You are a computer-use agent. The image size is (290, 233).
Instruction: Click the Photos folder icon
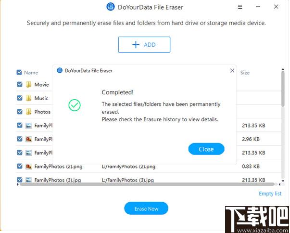pos(28,112)
